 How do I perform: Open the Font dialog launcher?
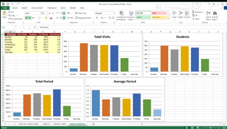pyautogui.click(x=54, y=23)
